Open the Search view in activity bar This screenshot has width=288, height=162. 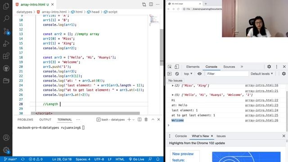click(6, 18)
